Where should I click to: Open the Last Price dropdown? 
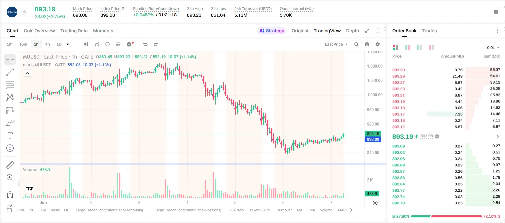point(336,44)
